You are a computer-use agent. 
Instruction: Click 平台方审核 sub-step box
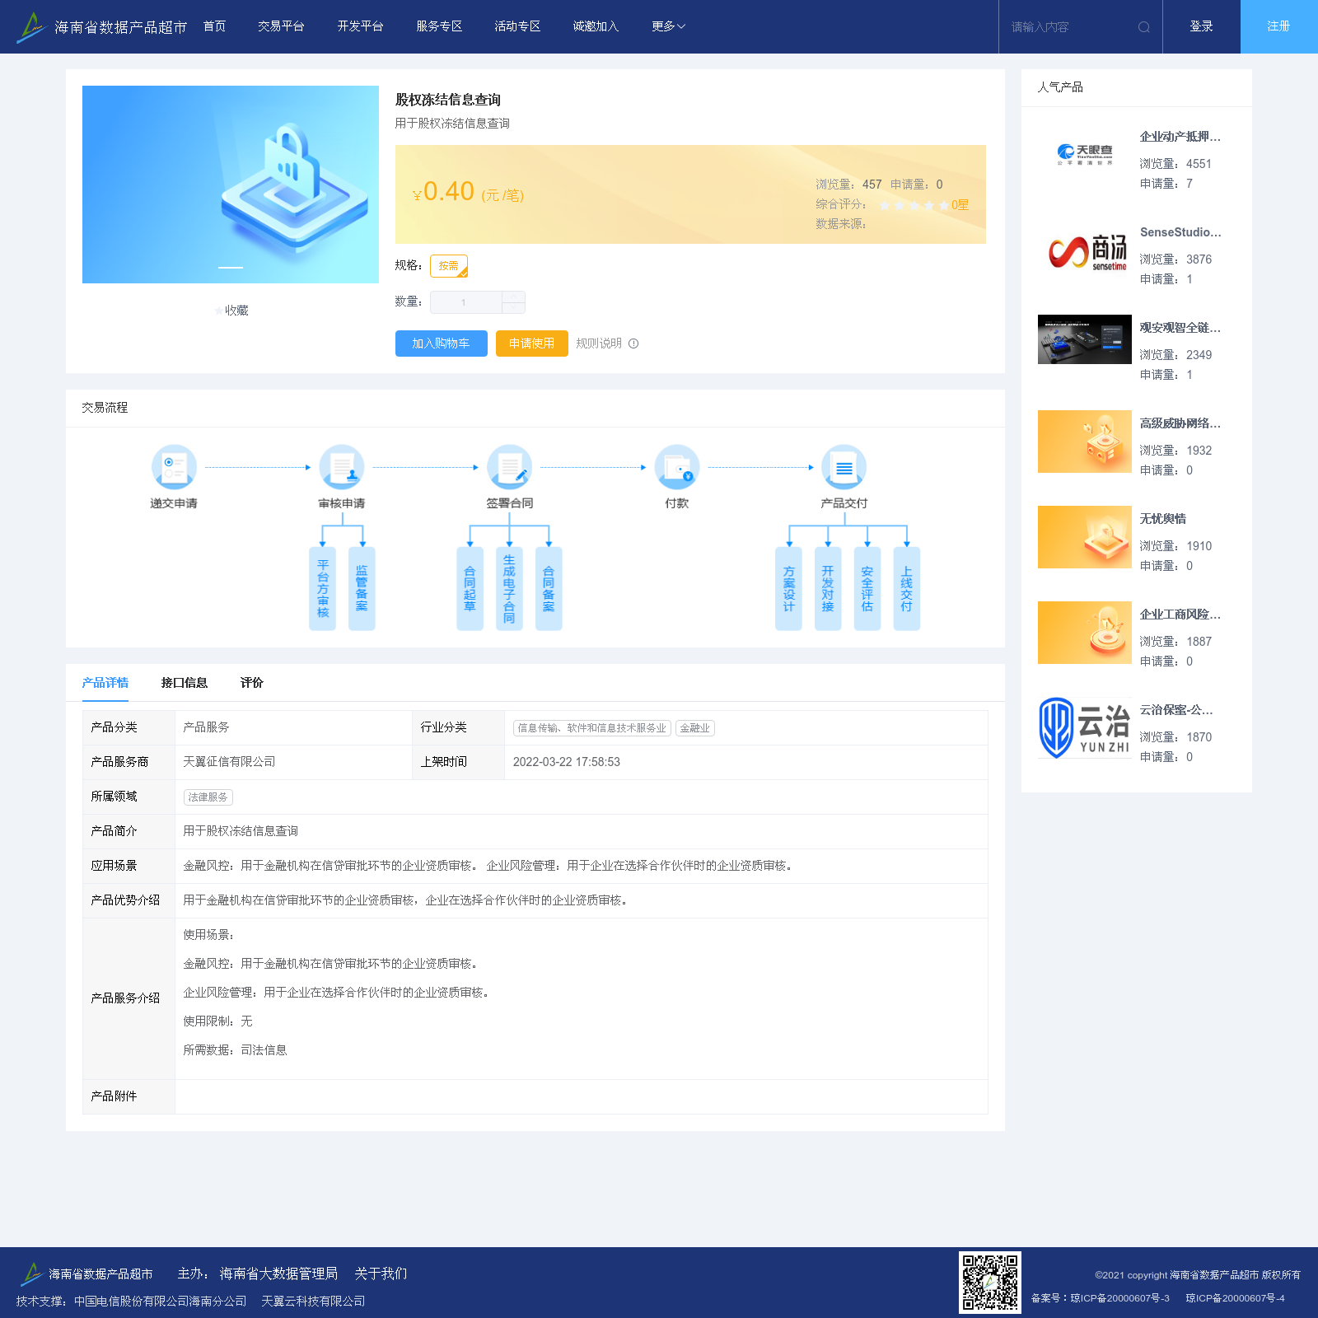click(323, 589)
